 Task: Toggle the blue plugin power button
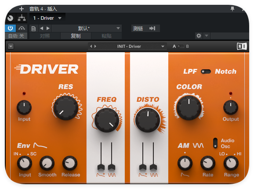(x=11, y=29)
